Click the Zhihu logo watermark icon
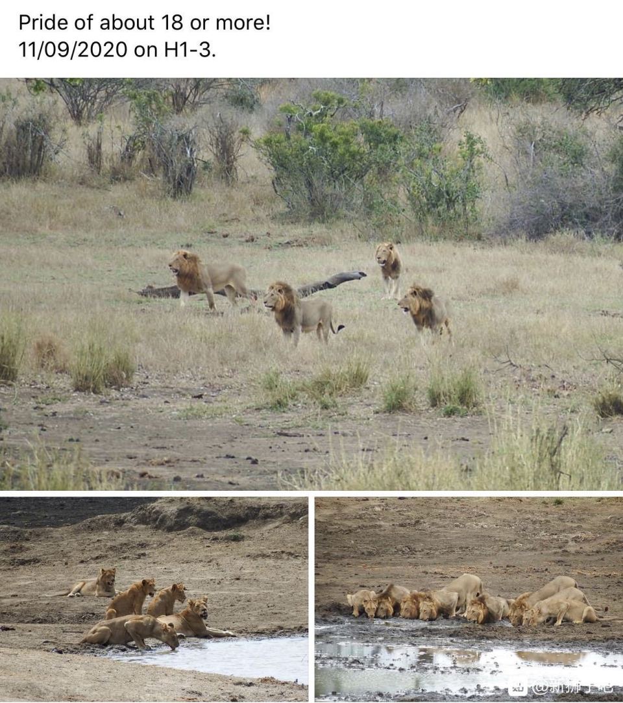This screenshot has width=623, height=703. pyautogui.click(x=519, y=686)
